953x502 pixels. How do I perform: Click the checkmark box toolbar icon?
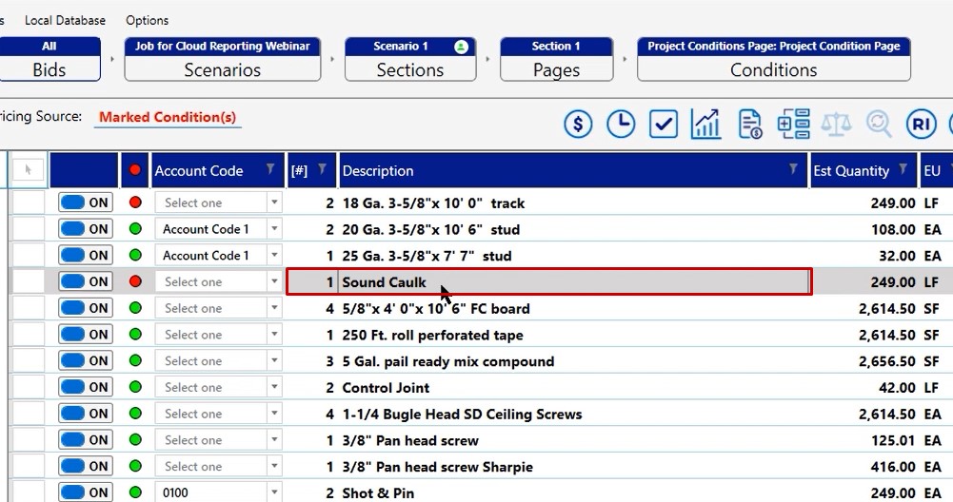point(664,124)
